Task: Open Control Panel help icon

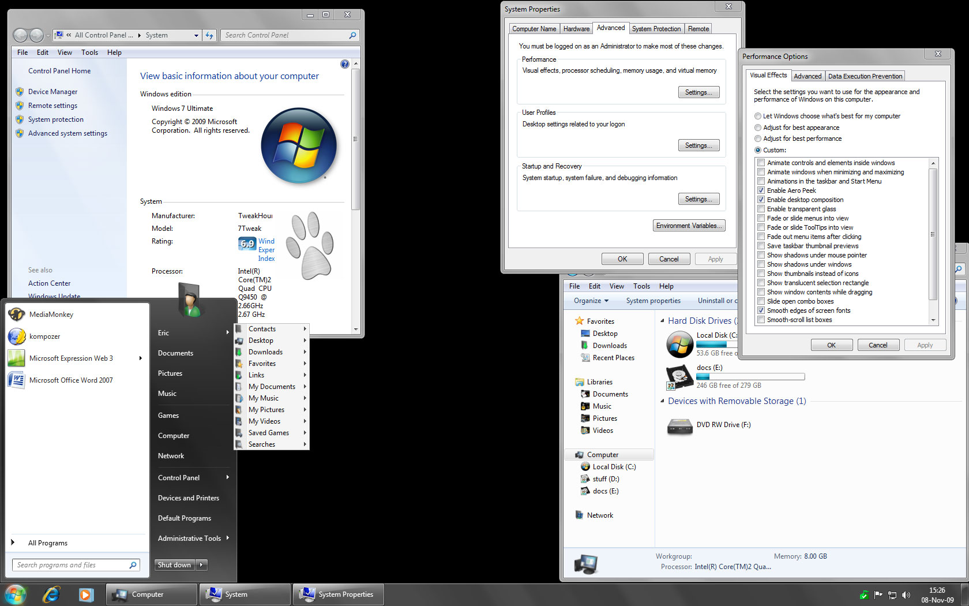Action: (345, 64)
